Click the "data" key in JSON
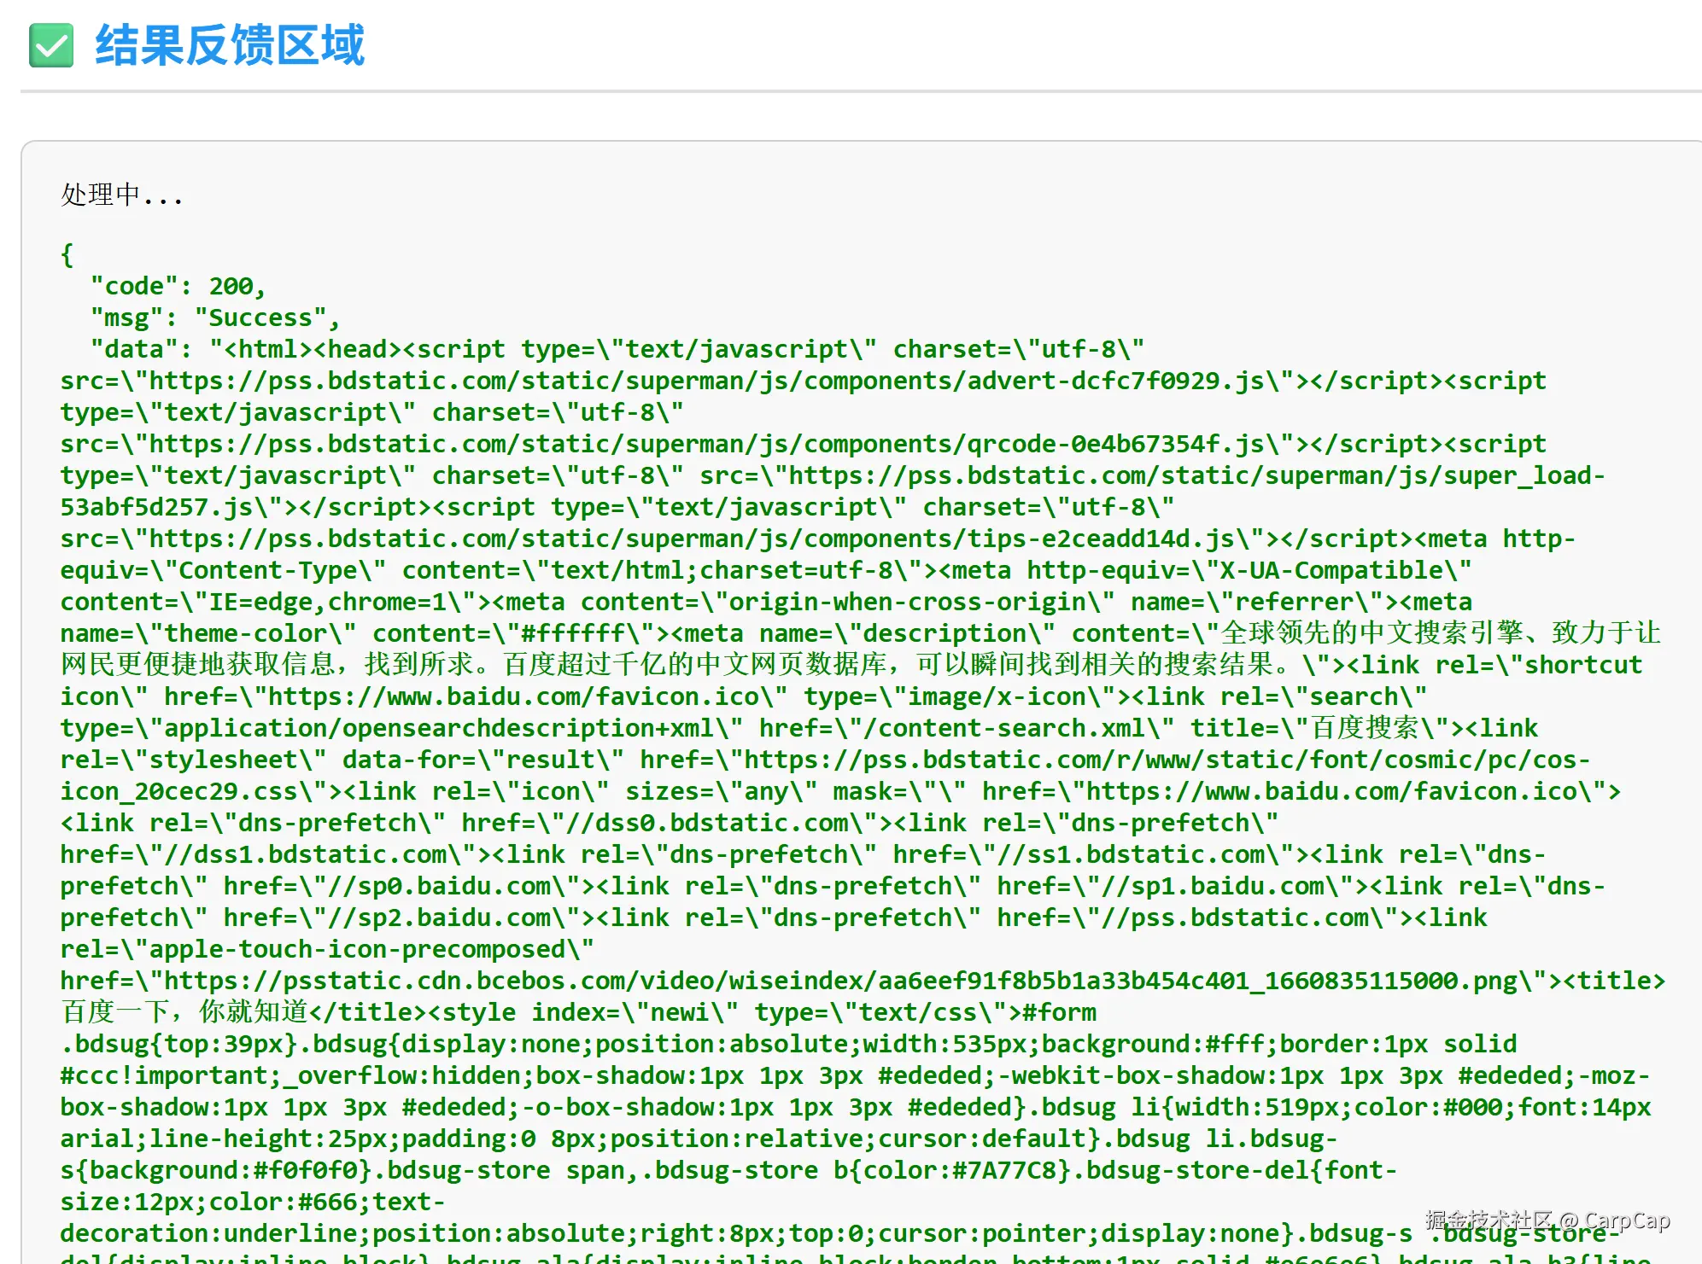Viewport: 1702px width, 1264px height. (x=132, y=349)
